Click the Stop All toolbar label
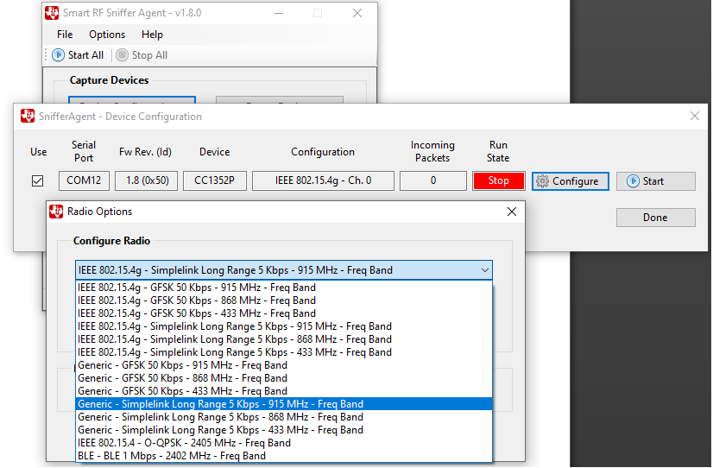 coord(149,55)
